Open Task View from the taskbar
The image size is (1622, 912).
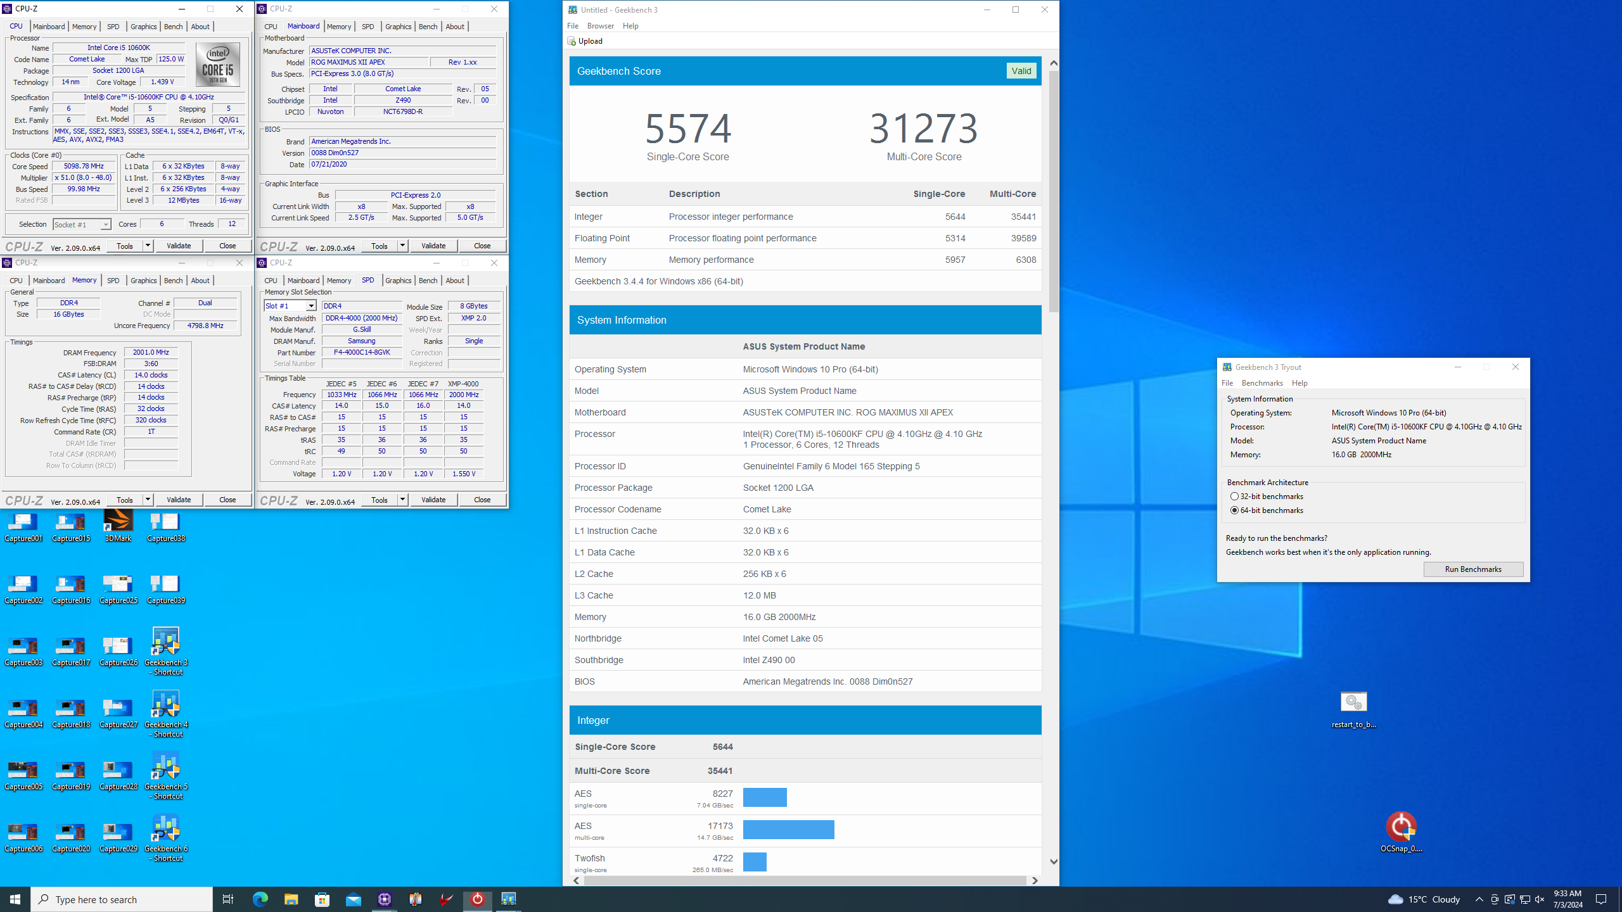coord(228,899)
